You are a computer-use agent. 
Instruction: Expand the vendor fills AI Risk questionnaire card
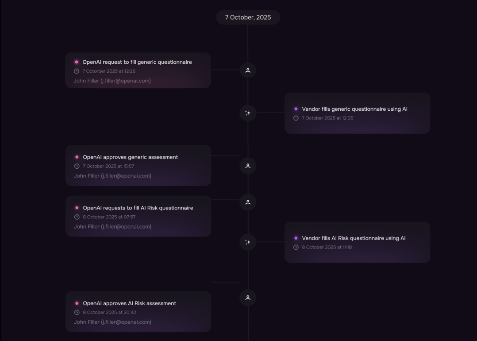coord(358,242)
